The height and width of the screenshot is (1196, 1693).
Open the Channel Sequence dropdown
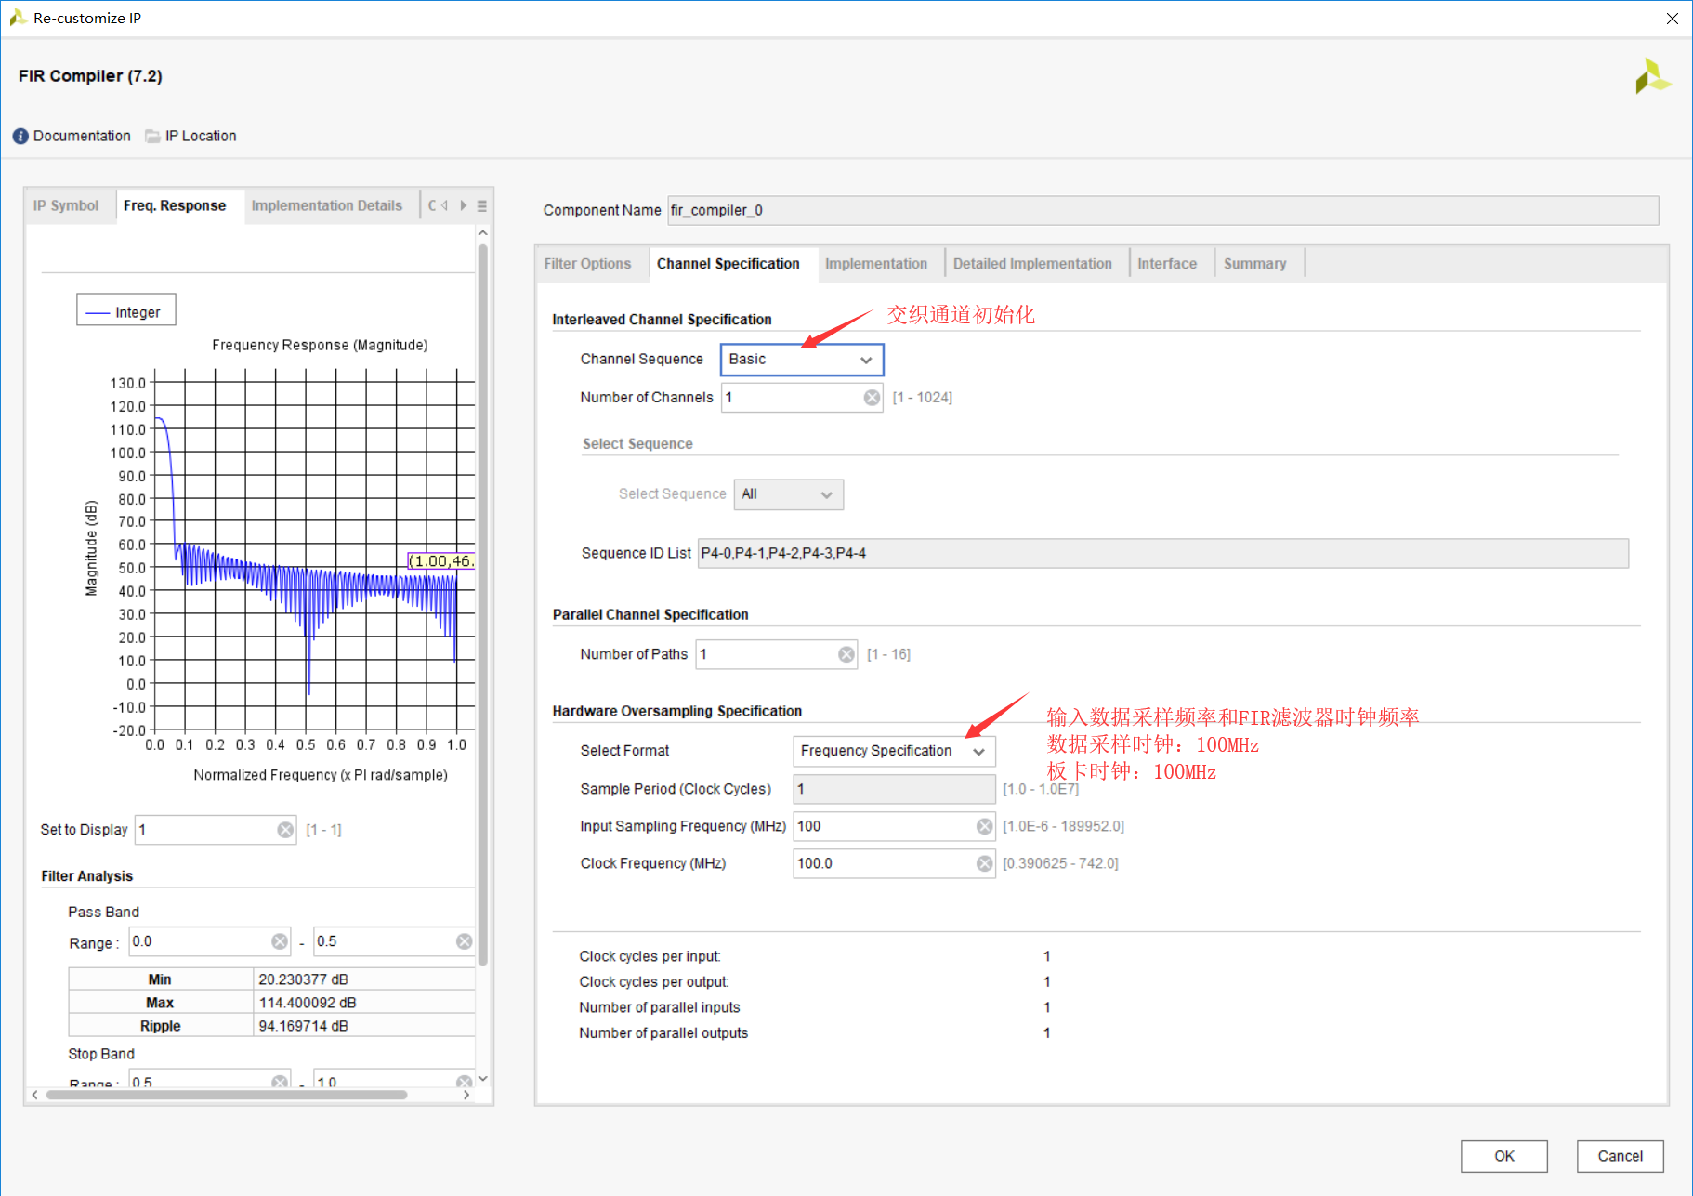pyautogui.click(x=802, y=360)
